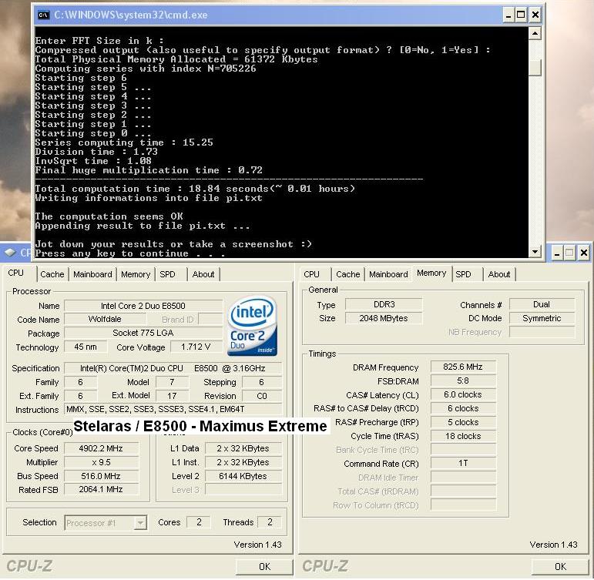Click Total computation time line in cmd
This screenshot has width=594, height=580.
(195, 189)
